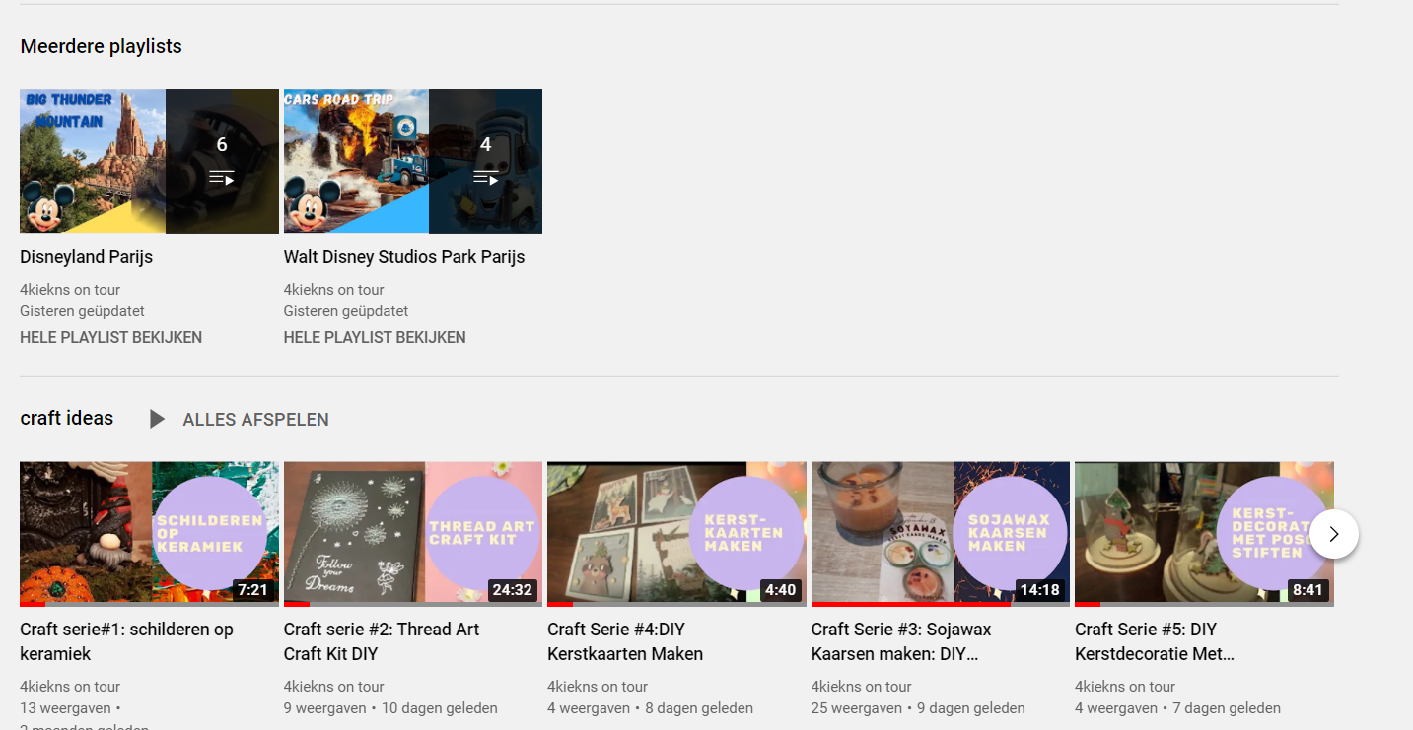
Task: Click title Craft serie #2: Thread Art Craft Kit DIY
Action: click(x=382, y=641)
